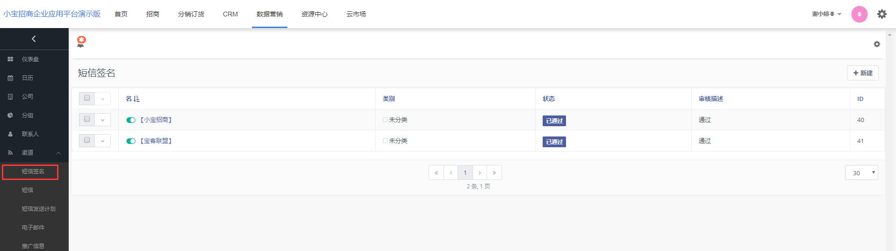Click the 新建 button
Screen dimensions: 896x251
862,73
